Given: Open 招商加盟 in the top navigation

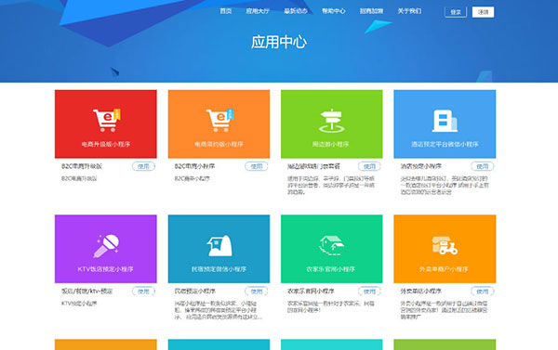Looking at the screenshot, I should click(x=371, y=11).
